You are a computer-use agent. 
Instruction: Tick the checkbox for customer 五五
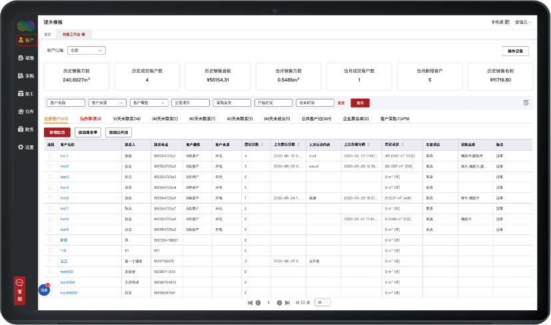[51, 261]
